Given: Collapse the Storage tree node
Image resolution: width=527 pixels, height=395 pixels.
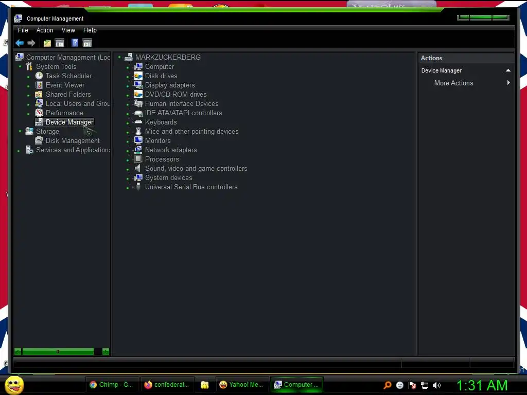Looking at the screenshot, I should (x=20, y=131).
